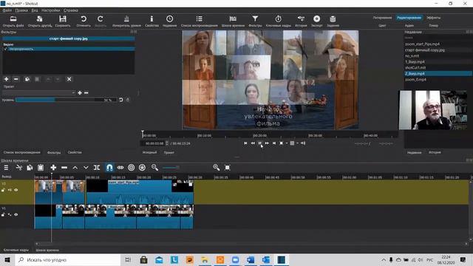This screenshot has width=473, height=266.
Task: Open the audio peak meter panel
Action: pyautogui.click(x=126, y=19)
